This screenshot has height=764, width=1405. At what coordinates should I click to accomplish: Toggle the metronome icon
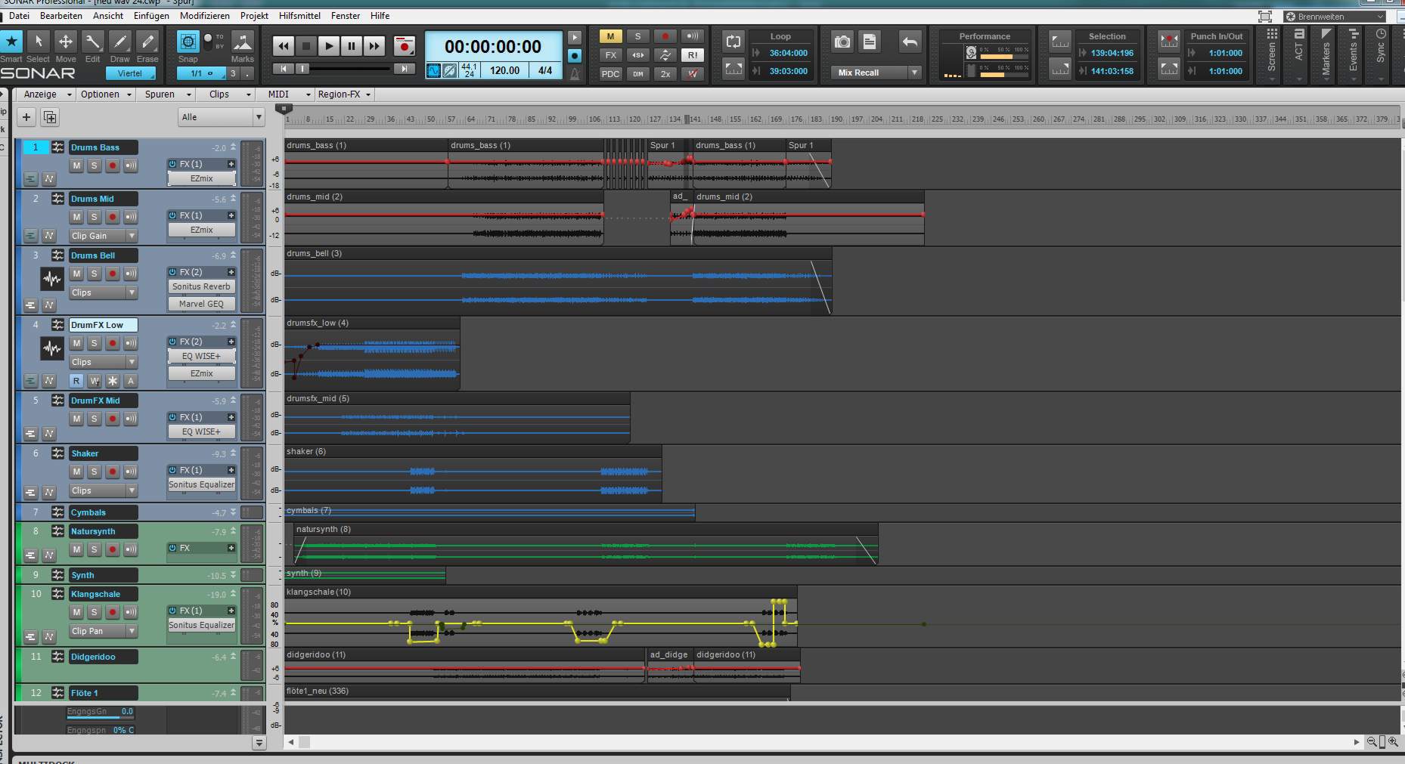[575, 73]
